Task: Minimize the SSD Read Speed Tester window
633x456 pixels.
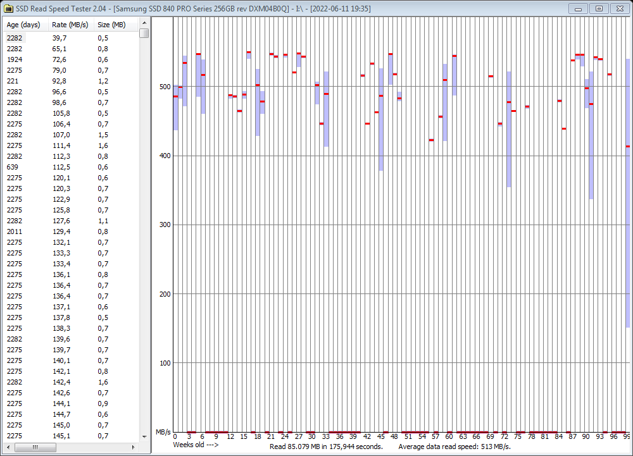Action: [x=579, y=8]
